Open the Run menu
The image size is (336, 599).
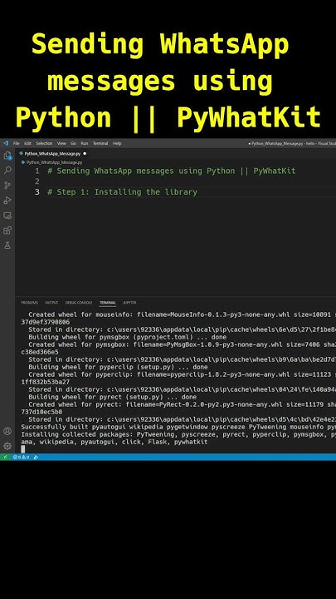pyautogui.click(x=84, y=143)
